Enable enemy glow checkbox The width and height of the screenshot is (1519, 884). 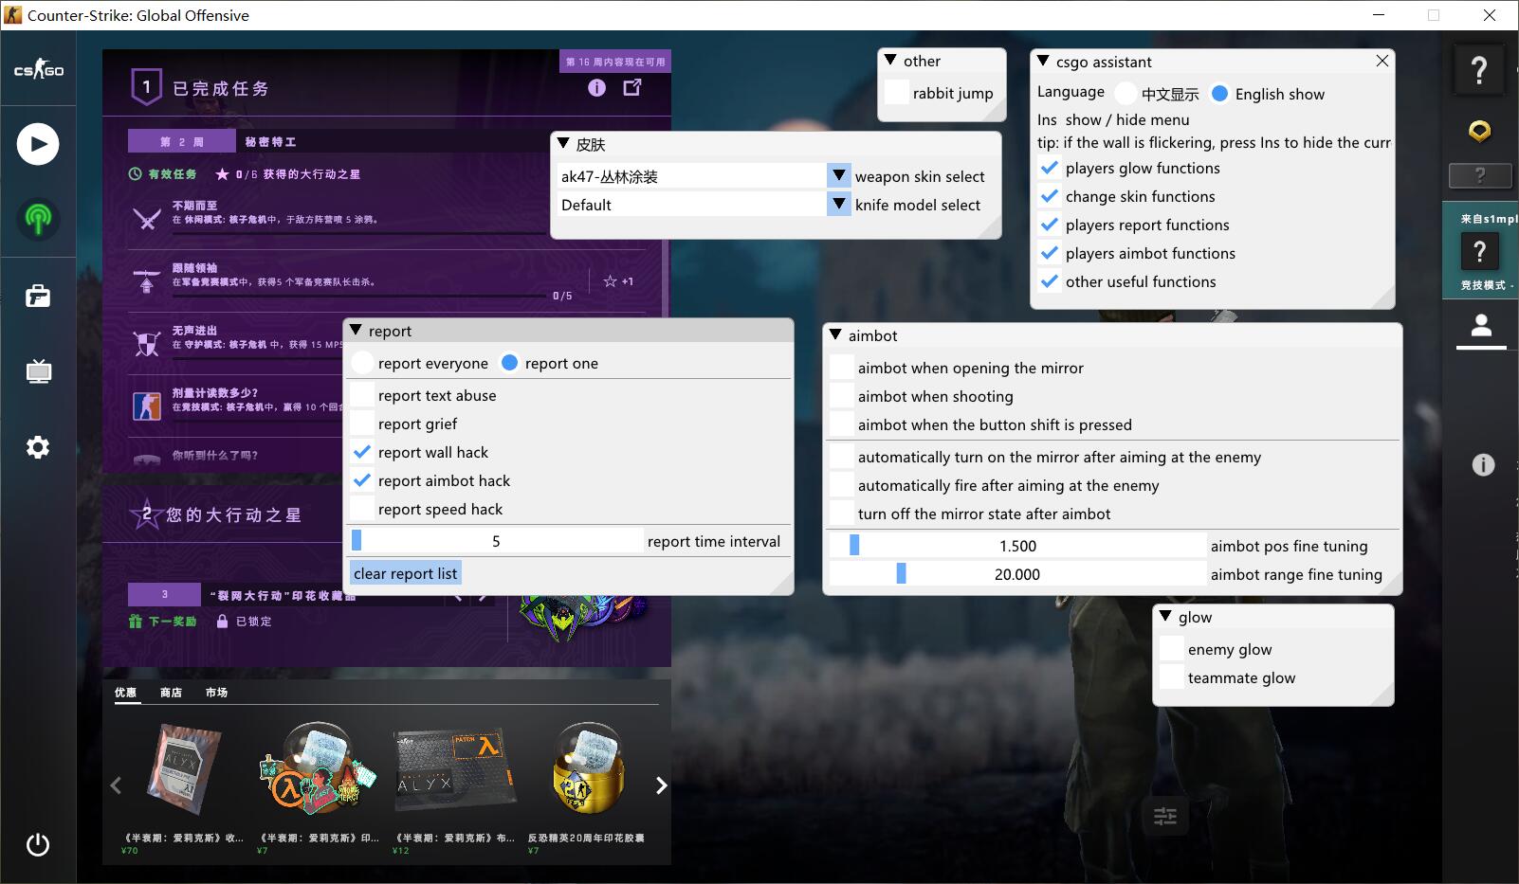tap(1172, 649)
